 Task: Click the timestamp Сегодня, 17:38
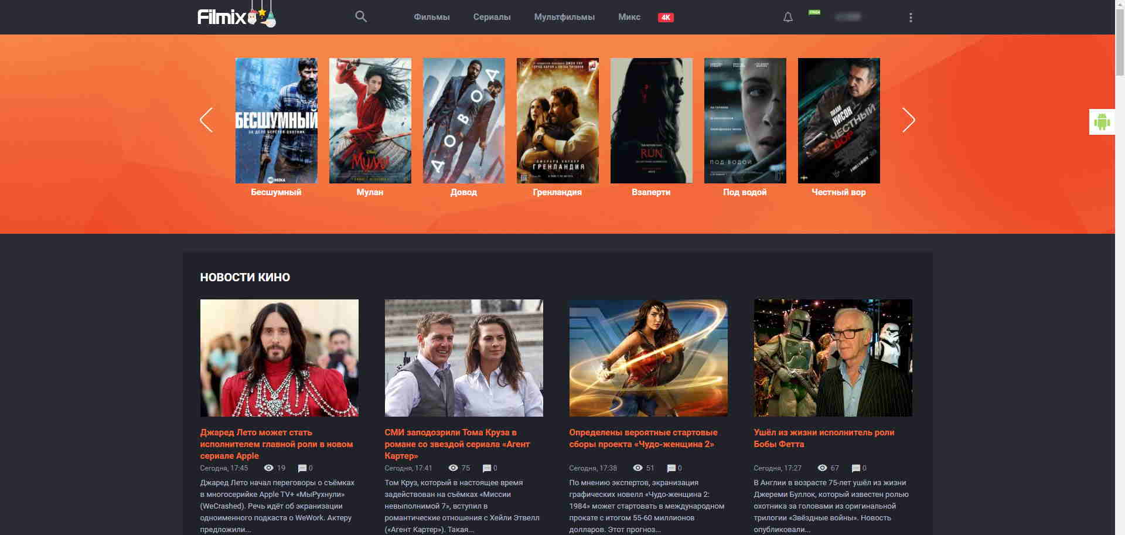593,468
